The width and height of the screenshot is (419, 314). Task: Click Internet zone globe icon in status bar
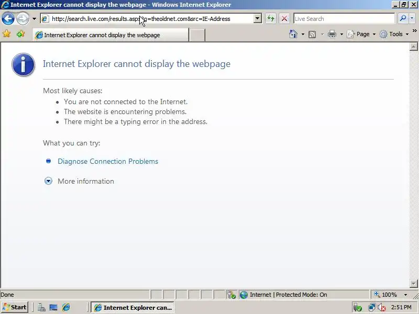pos(244,295)
